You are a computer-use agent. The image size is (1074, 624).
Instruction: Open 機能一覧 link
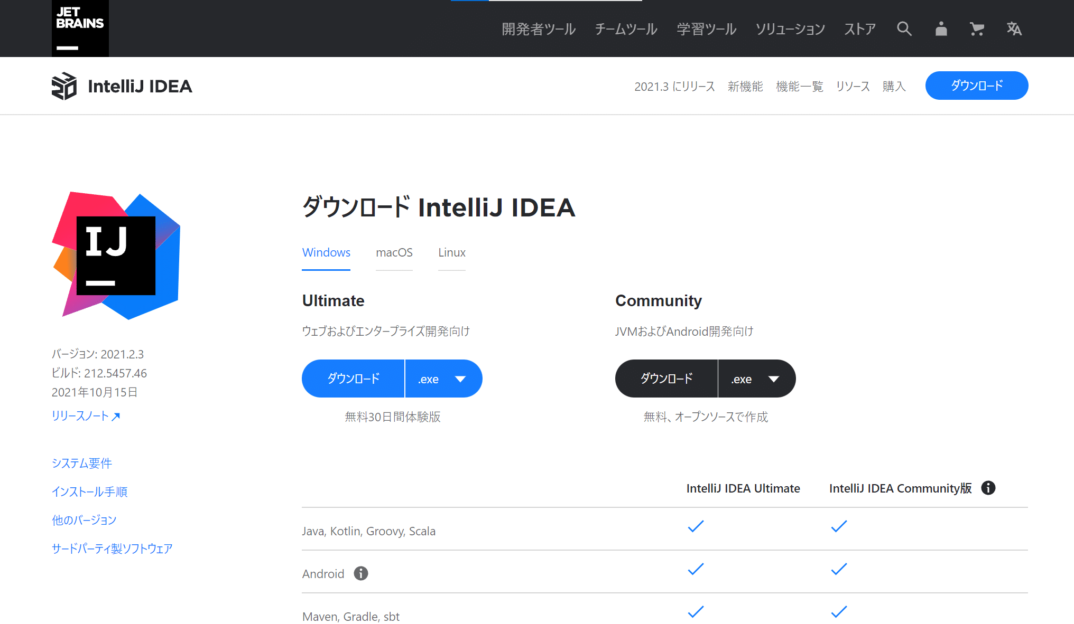click(x=800, y=87)
